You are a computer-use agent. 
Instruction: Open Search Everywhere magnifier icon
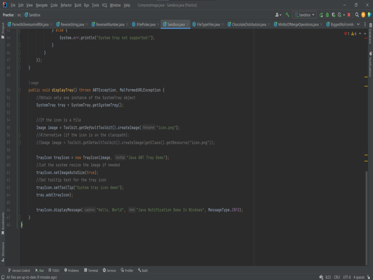[357, 15]
